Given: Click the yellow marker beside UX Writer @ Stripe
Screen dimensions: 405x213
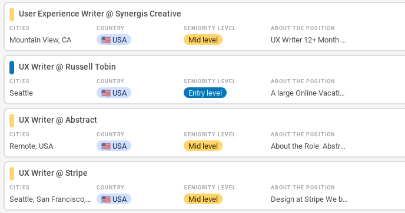Looking at the screenshot, I should point(12,173).
